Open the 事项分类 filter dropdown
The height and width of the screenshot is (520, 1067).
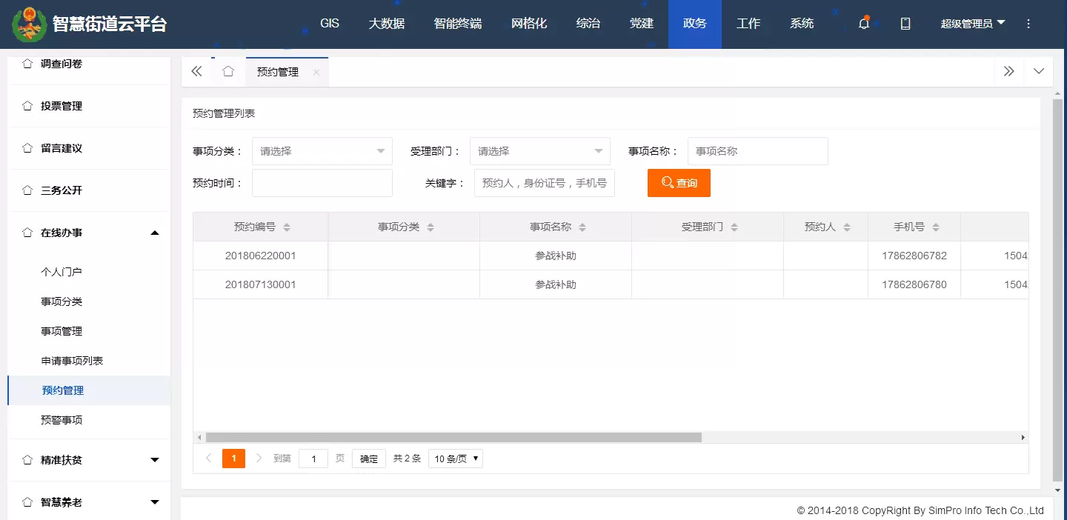pos(322,151)
